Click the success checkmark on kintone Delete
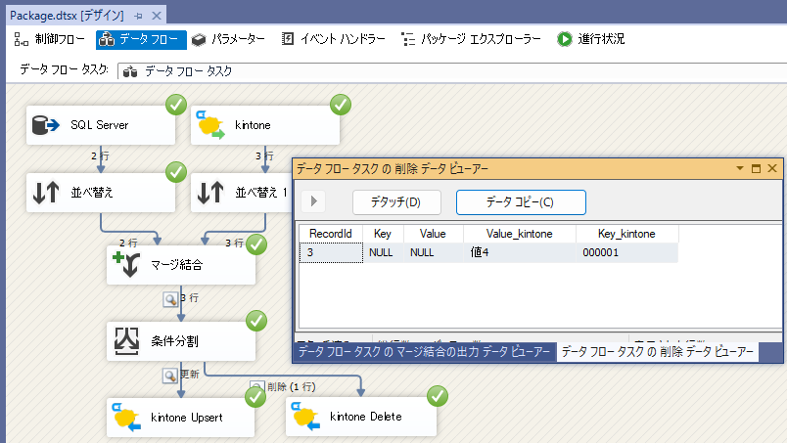Screen dimensions: 787x443 coord(438,396)
